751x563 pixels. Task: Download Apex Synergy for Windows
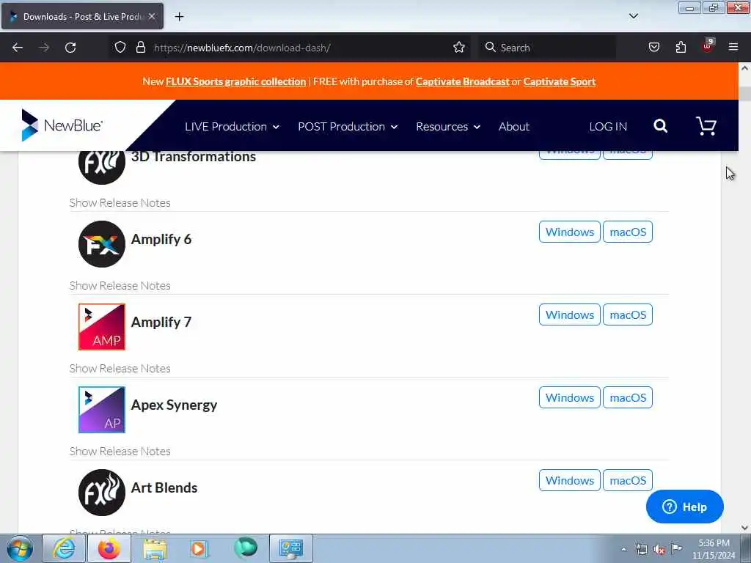[569, 397]
